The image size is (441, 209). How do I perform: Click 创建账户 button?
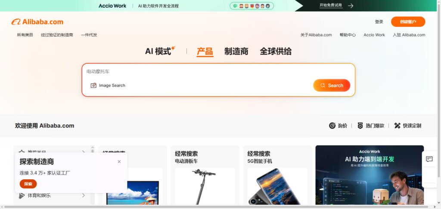coord(408,22)
